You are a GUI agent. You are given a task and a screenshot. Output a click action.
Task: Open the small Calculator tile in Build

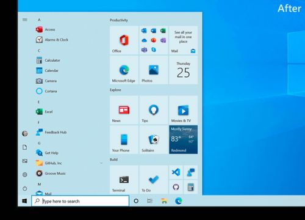tap(191, 187)
